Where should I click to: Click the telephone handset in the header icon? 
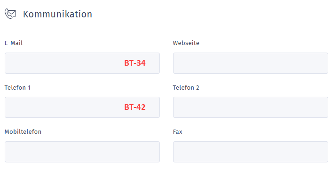(8, 15)
